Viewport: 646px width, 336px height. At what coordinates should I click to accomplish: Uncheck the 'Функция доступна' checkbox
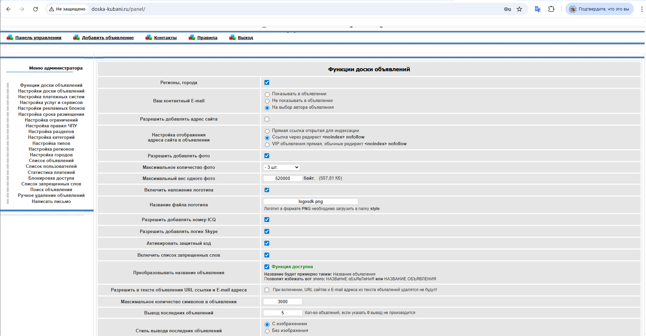pos(267,267)
